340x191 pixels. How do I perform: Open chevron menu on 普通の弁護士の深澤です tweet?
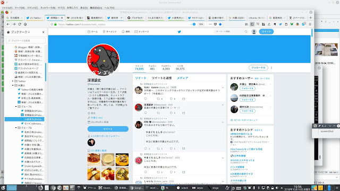click(x=223, y=105)
